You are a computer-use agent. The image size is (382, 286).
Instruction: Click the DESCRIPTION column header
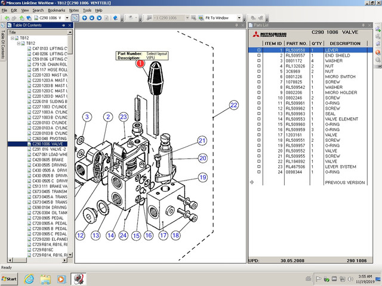point(345,43)
